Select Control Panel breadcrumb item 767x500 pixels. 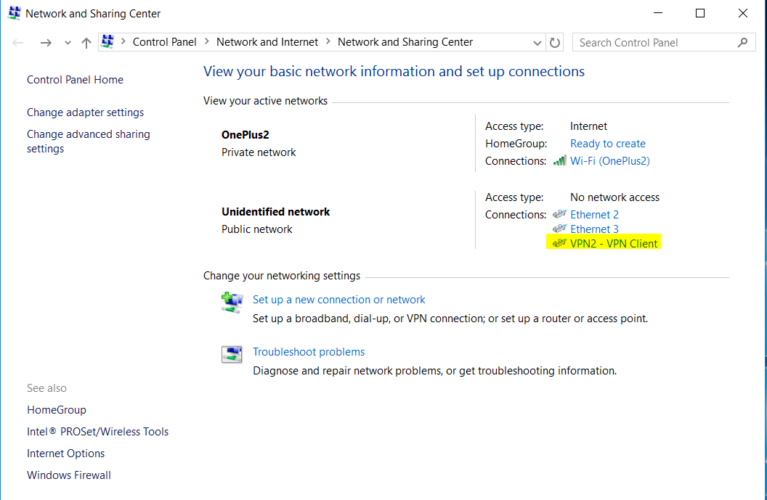click(165, 42)
